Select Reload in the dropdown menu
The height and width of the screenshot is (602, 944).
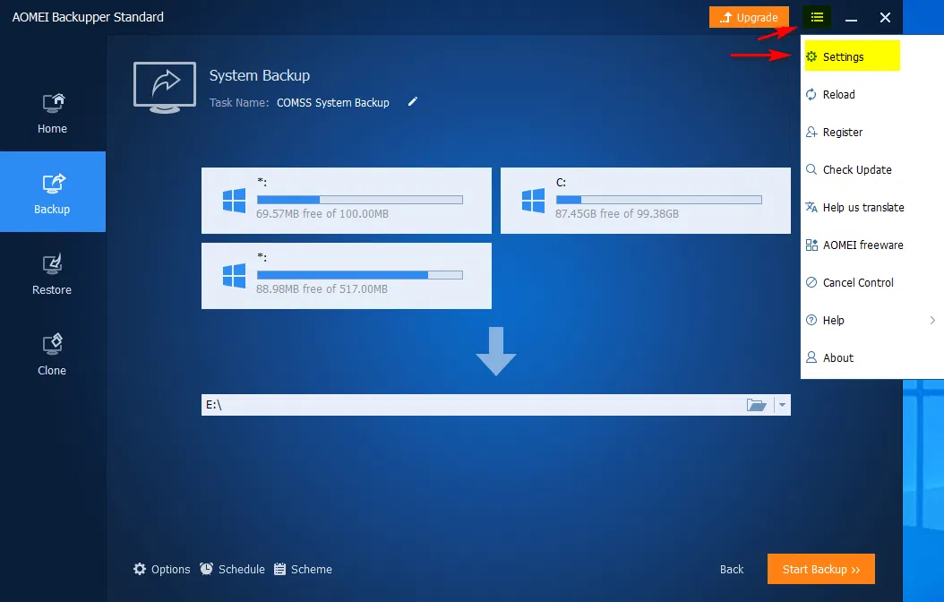871,95
